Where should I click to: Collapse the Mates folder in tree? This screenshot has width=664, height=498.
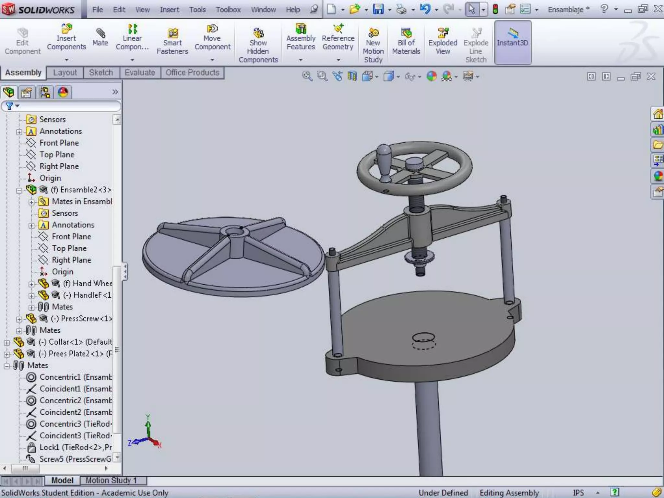coord(6,366)
